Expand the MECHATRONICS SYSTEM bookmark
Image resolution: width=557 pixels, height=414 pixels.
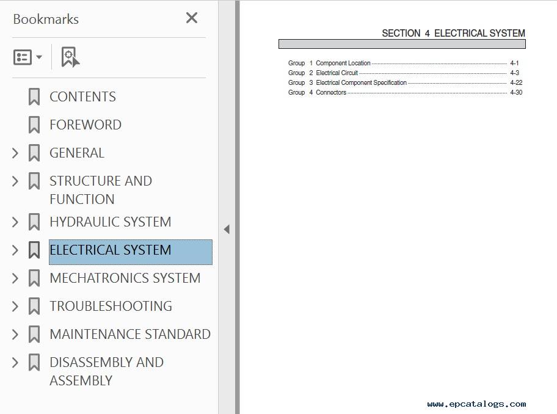tap(15, 278)
